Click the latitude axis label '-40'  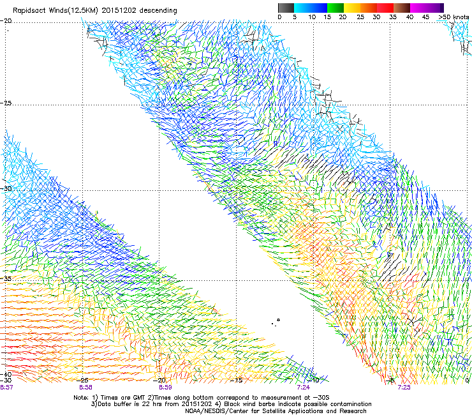click(x=6, y=374)
